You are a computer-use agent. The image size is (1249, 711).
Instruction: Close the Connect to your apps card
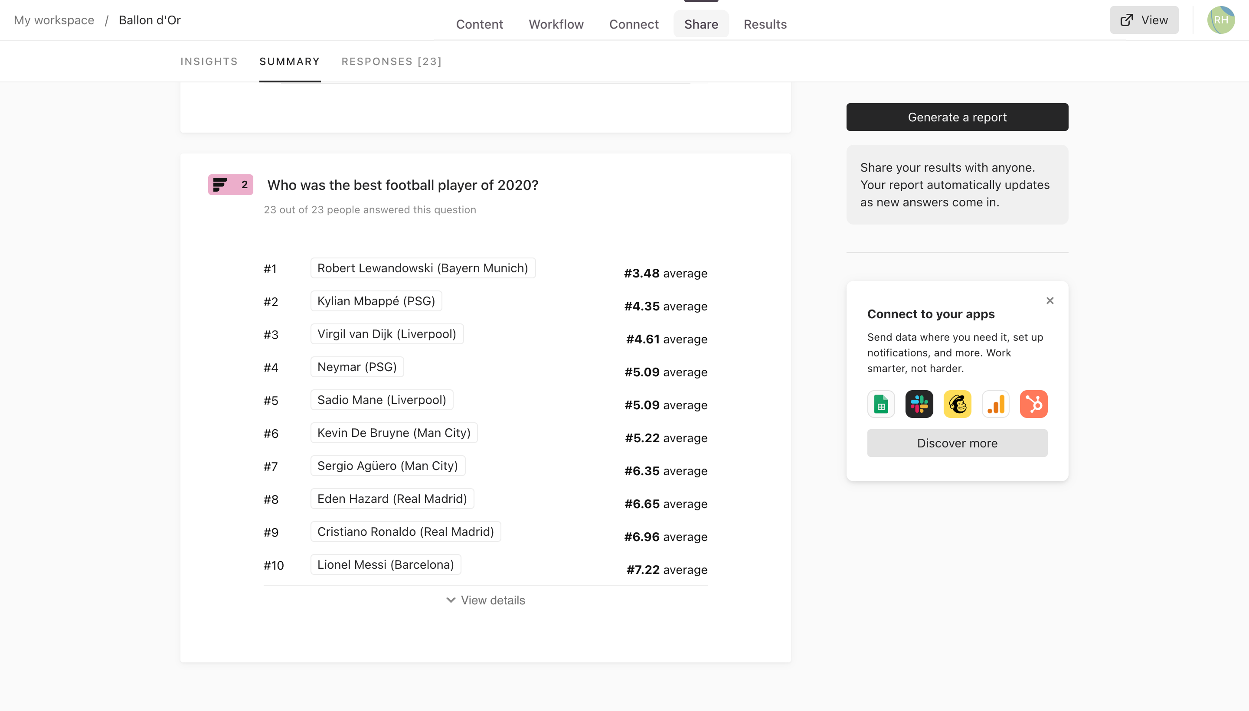1050,300
